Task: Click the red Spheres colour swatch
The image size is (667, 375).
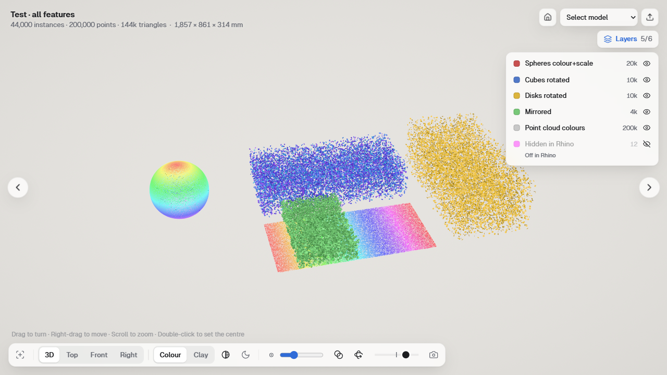Action: [x=517, y=64]
